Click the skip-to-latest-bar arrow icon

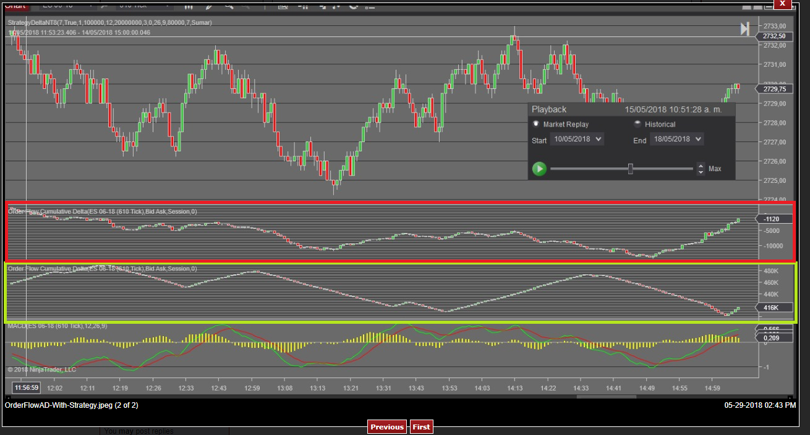745,29
